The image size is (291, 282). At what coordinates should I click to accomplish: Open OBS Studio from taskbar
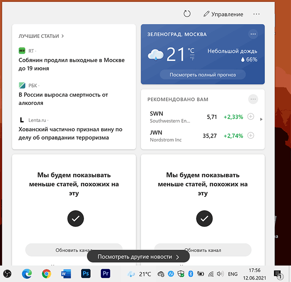[x=7, y=274]
